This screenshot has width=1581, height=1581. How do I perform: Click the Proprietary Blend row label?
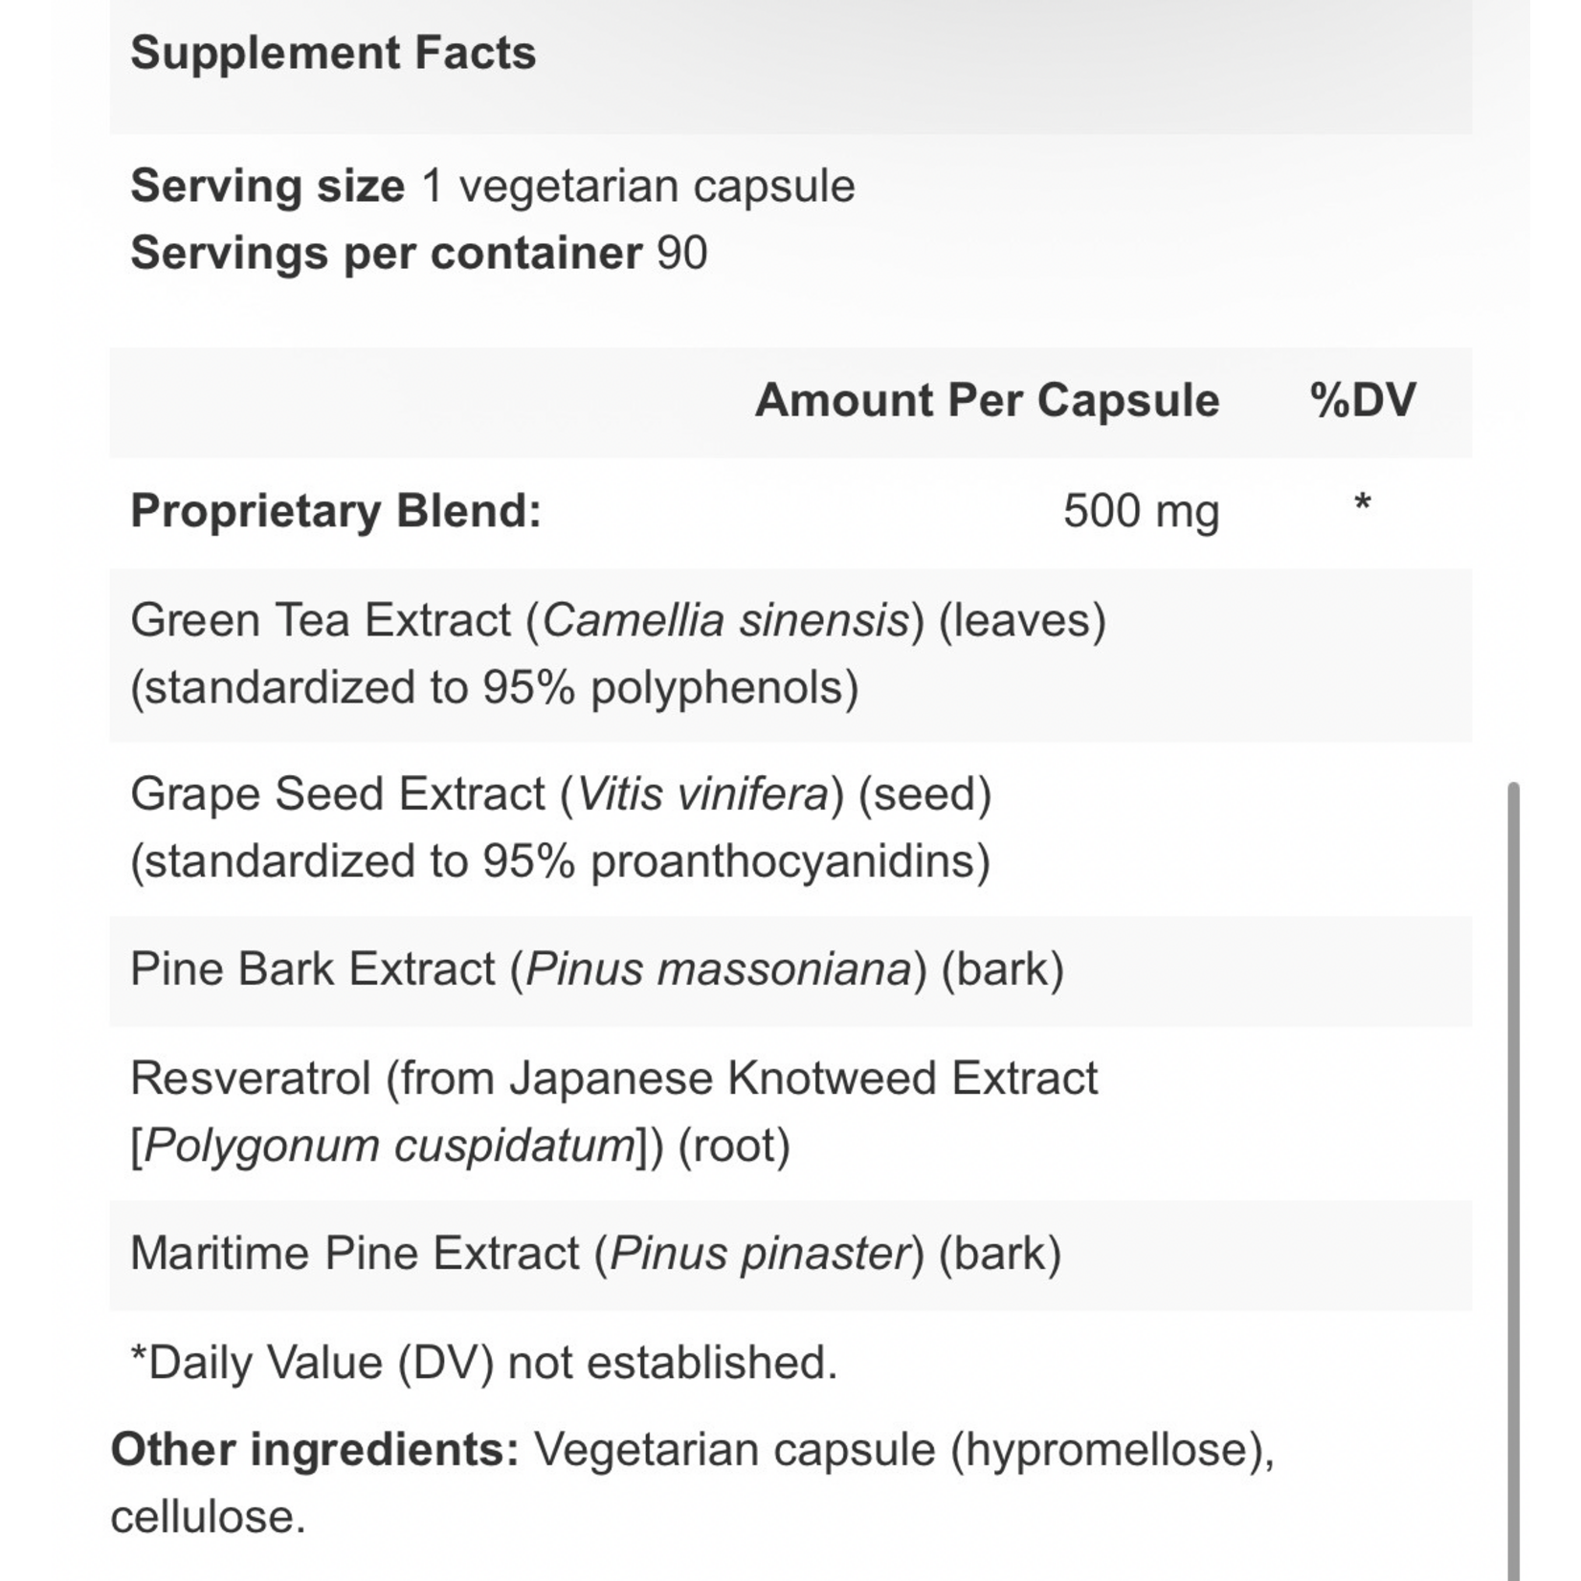coord(336,511)
